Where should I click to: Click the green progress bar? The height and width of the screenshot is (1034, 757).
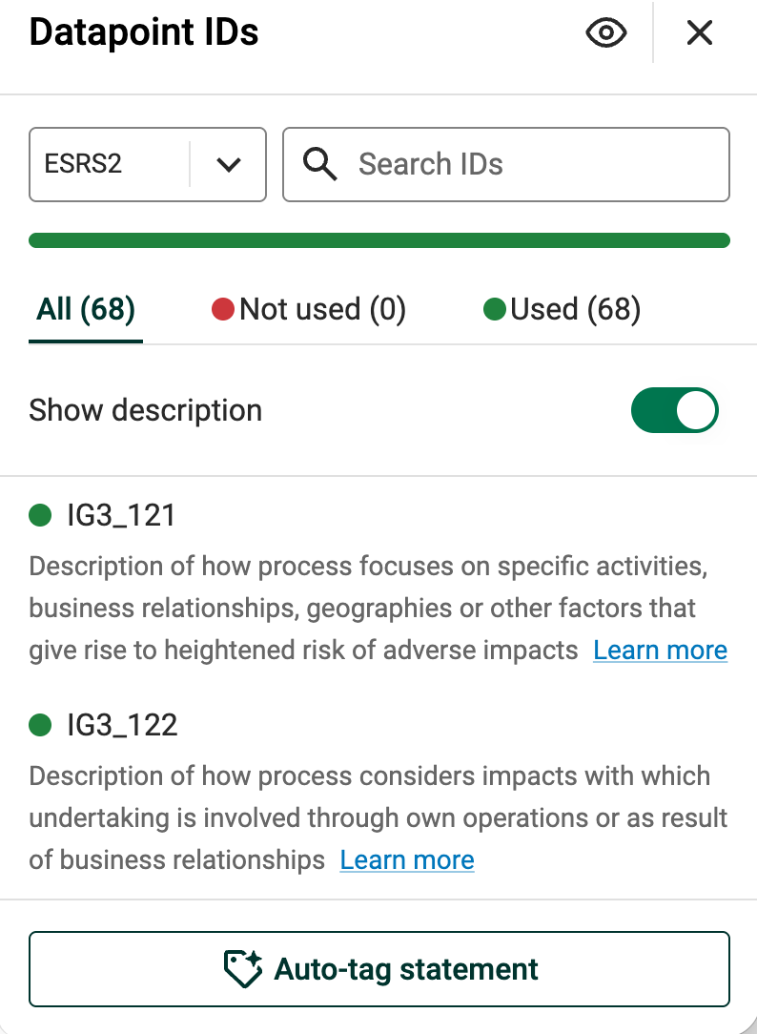tap(378, 239)
